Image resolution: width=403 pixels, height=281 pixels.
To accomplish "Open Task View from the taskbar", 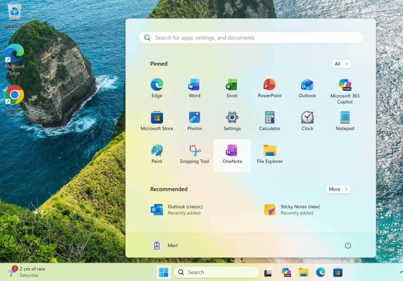I will [269, 272].
